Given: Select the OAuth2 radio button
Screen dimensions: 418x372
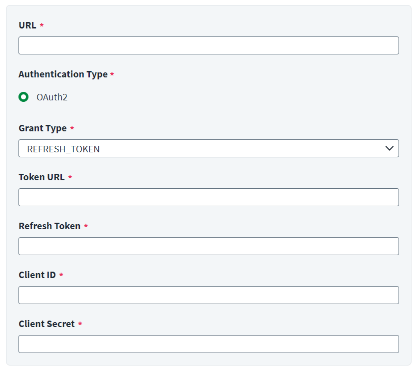Looking at the screenshot, I should point(23,97).
